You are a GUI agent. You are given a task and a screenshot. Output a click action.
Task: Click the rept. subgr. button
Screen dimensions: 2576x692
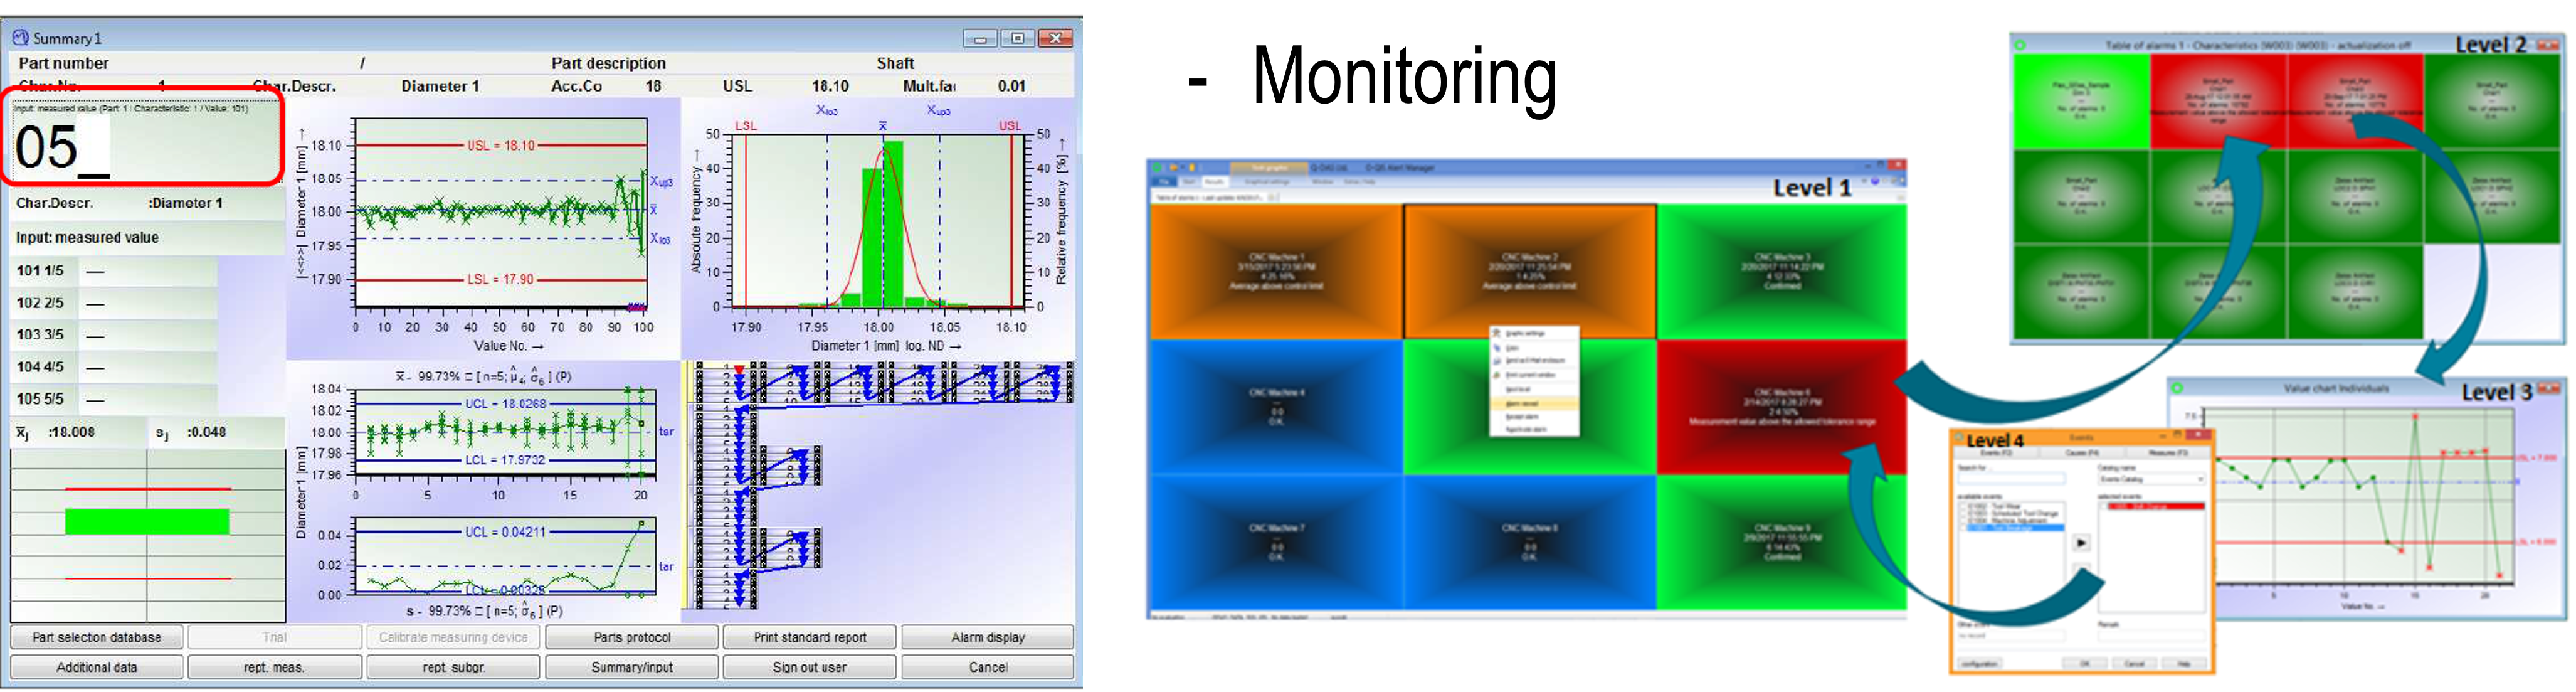point(453,667)
